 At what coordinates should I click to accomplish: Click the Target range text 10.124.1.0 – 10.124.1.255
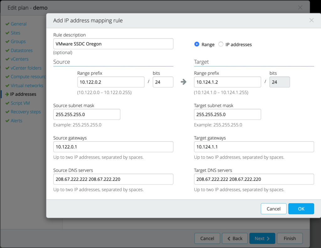point(221,92)
